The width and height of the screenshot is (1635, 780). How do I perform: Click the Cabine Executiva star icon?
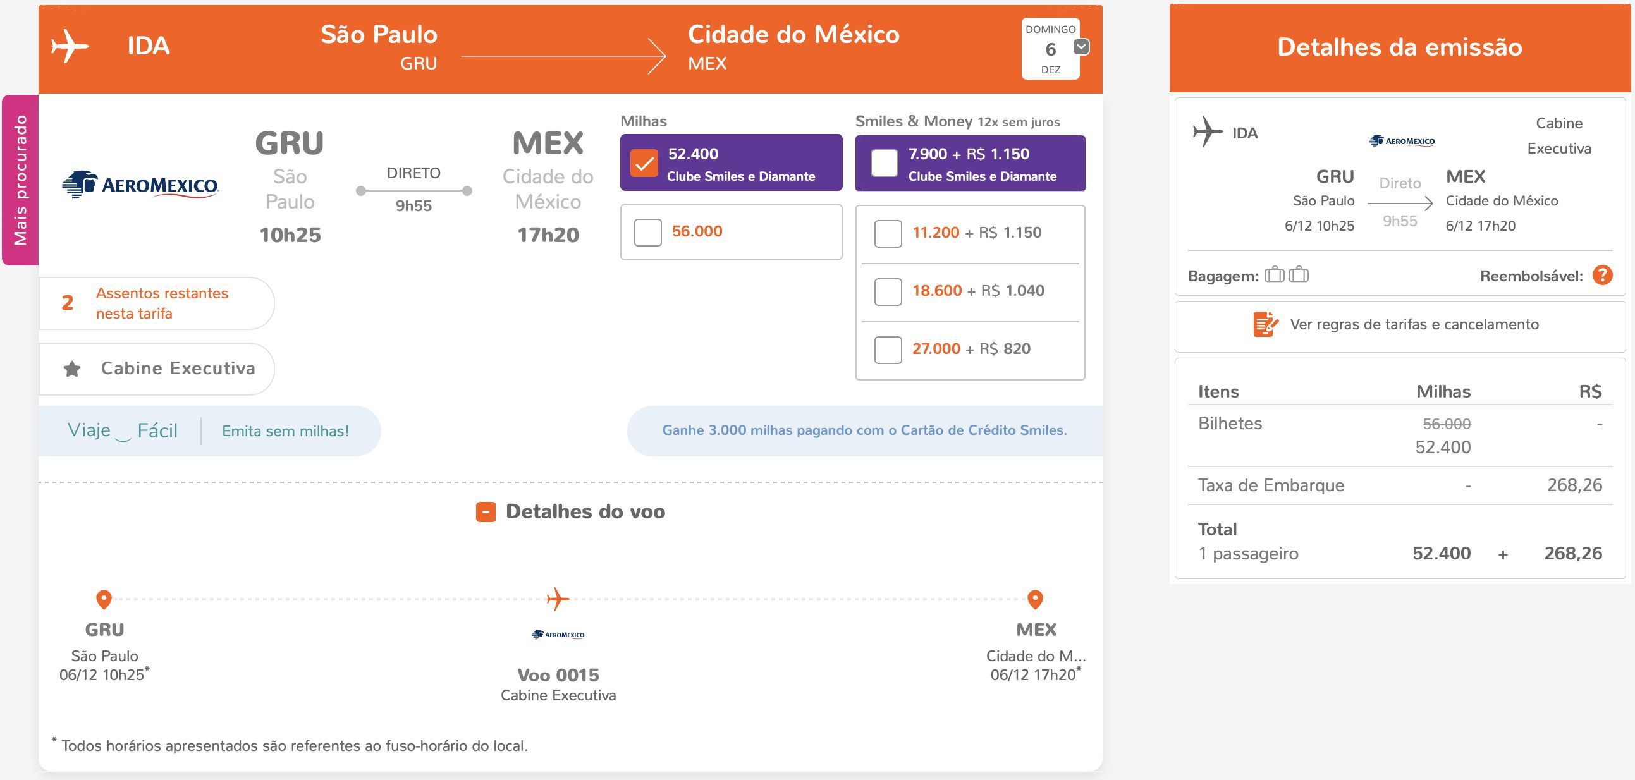72,369
